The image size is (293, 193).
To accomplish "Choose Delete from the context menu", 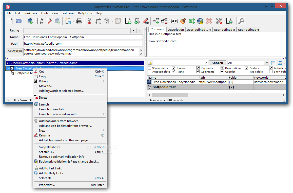I will point(69,98).
